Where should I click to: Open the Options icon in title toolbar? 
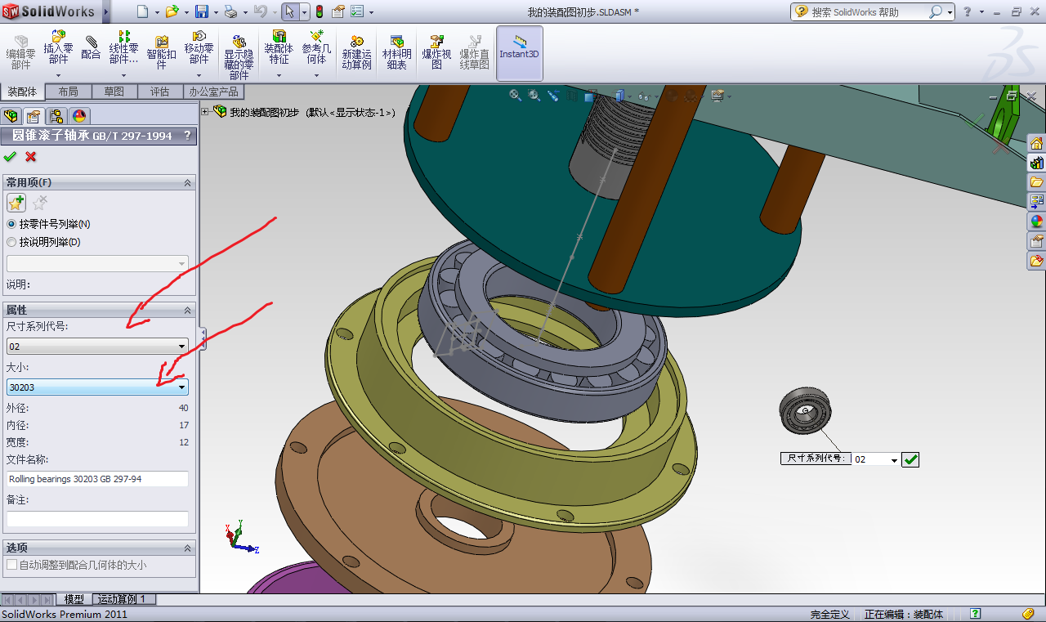click(359, 11)
